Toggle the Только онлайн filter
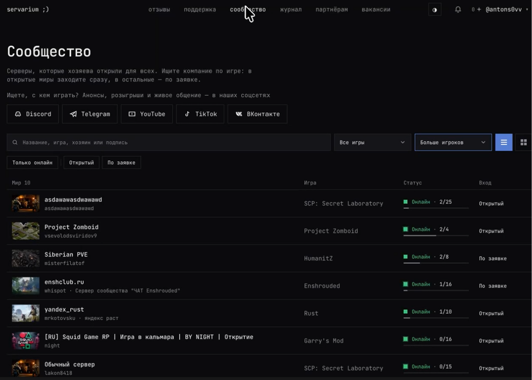 (x=32, y=162)
